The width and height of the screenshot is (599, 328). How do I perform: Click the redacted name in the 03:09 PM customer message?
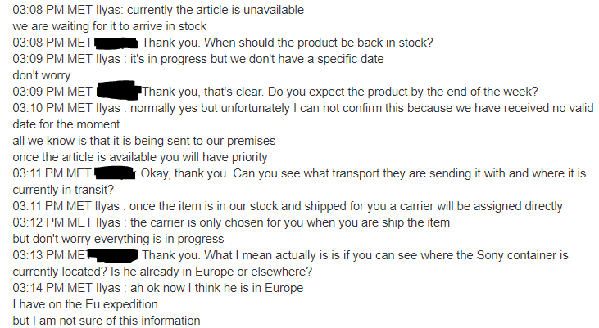click(119, 92)
